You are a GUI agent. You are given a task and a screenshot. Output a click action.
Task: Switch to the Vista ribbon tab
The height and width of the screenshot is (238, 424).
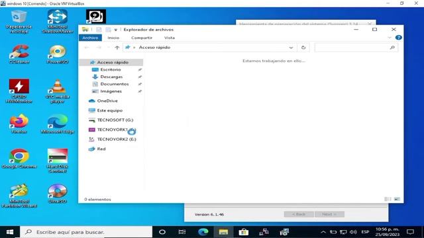pyautogui.click(x=170, y=38)
